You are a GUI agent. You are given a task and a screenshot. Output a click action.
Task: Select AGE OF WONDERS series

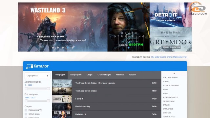coord(170,78)
